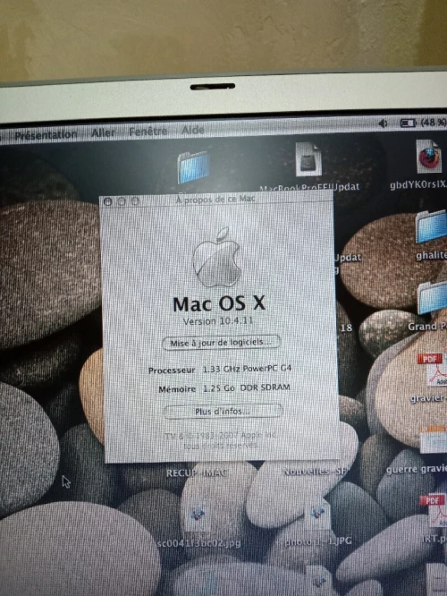Click the 'gbdYK0rsIX' file name label
The width and height of the screenshot is (447, 596).
pyautogui.click(x=418, y=185)
